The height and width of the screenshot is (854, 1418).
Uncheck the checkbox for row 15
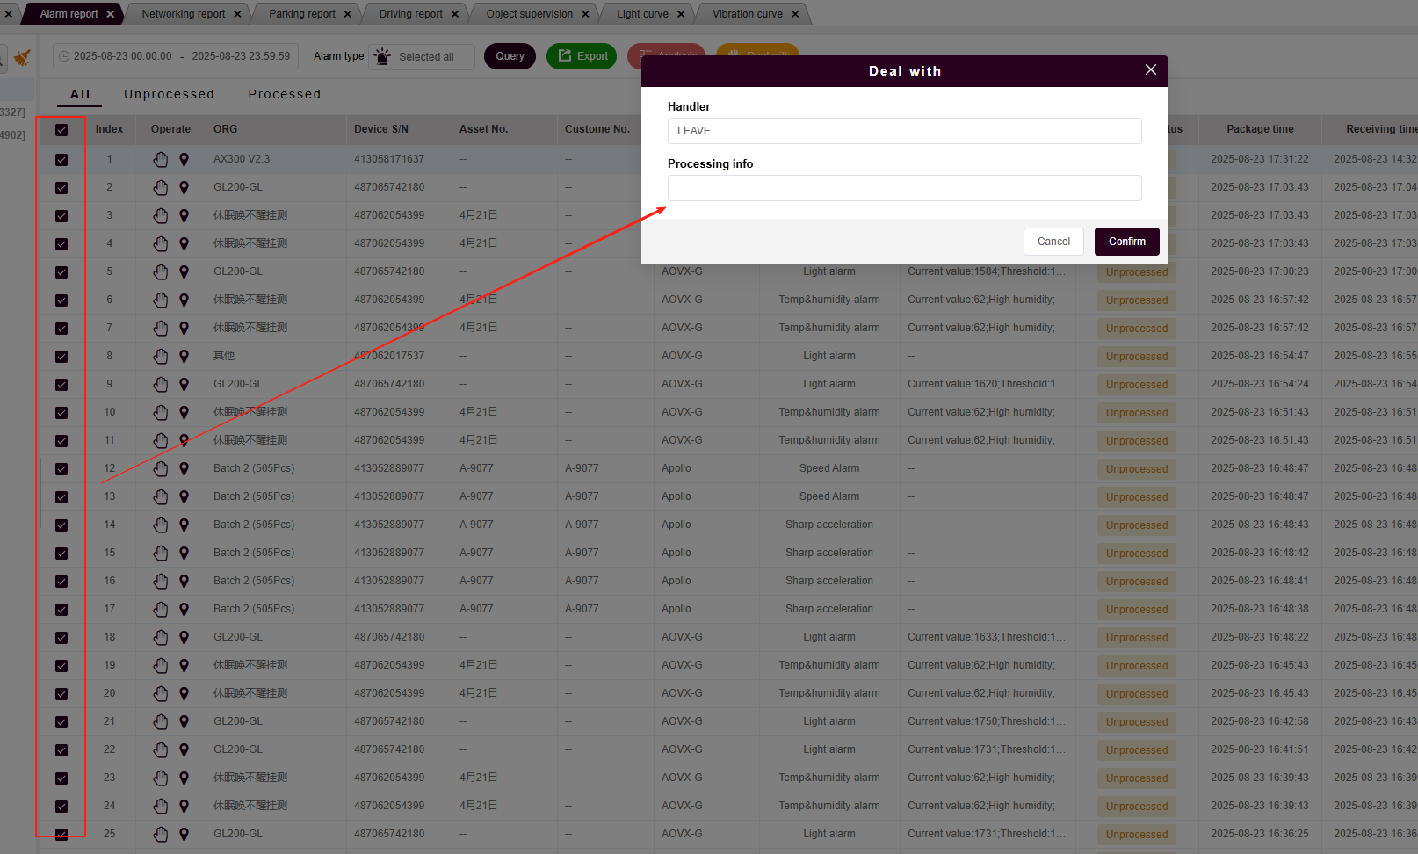coord(61,554)
